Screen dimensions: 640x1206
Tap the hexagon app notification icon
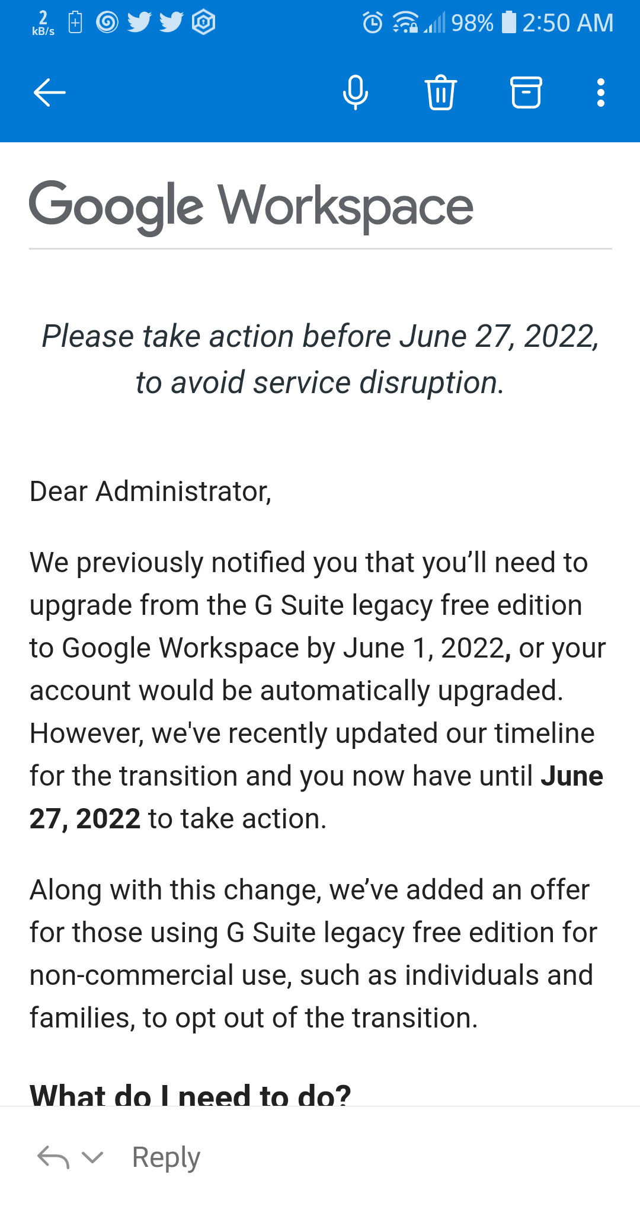pos(203,23)
